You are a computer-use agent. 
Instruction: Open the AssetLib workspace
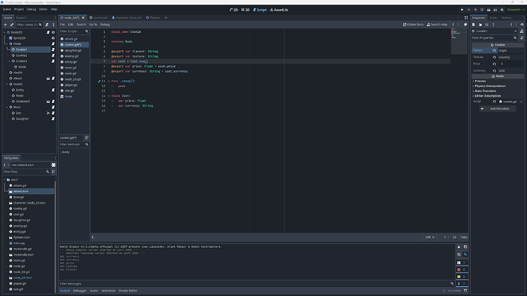click(x=279, y=10)
